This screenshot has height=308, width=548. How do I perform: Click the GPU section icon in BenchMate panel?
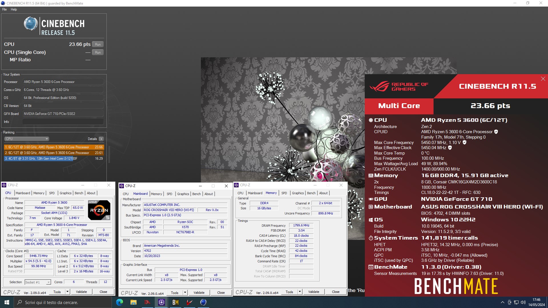[x=371, y=199]
